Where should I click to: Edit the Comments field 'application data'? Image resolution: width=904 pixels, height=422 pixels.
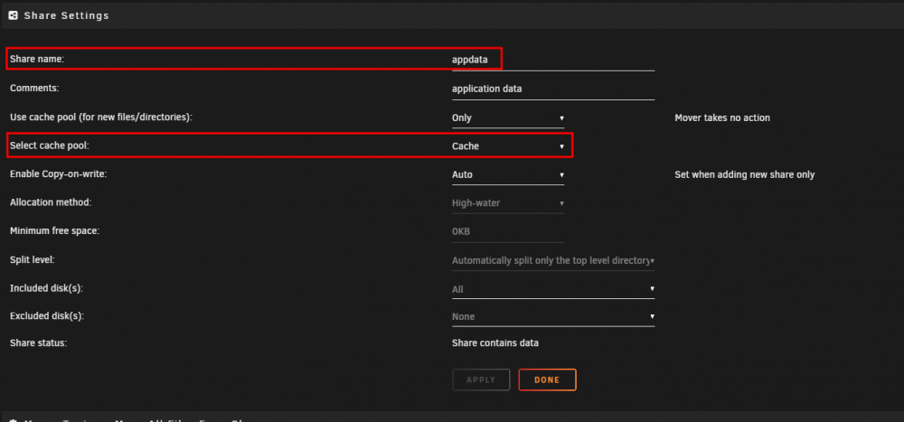pos(553,89)
